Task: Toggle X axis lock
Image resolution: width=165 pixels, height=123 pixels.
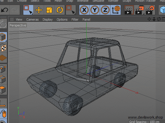Action: (x=84, y=10)
